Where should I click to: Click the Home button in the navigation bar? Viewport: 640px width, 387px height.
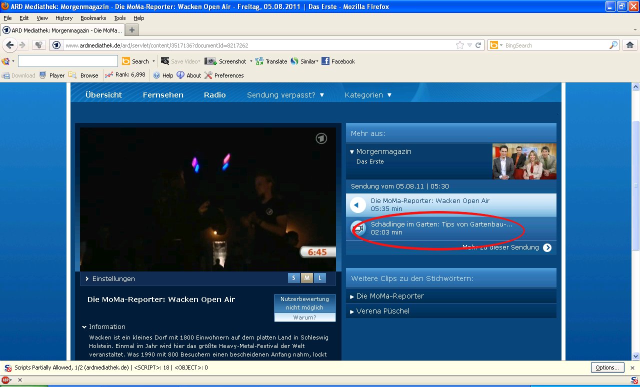[x=629, y=45]
